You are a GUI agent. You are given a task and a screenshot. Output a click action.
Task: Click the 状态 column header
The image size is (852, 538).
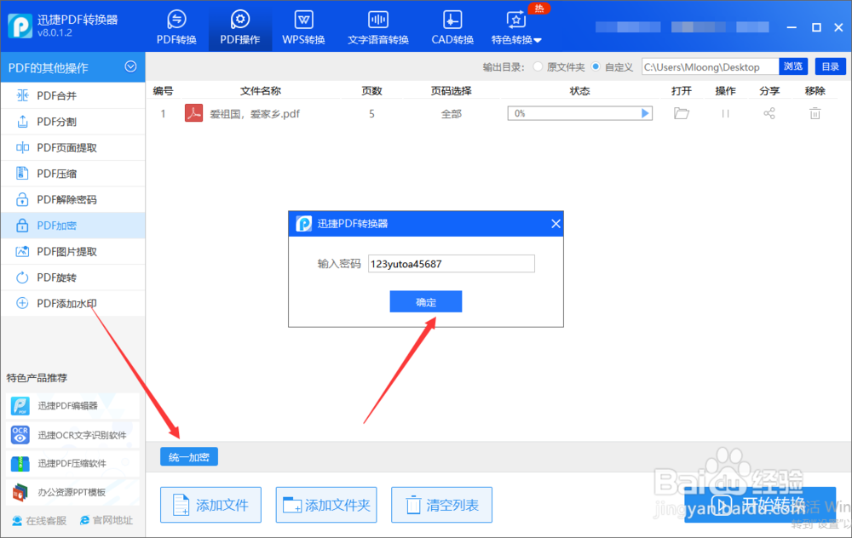click(x=579, y=91)
